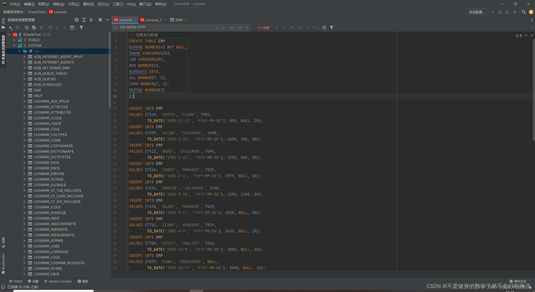
Task: Toggle Regex (.*) option in find bar
Action: point(247,28)
